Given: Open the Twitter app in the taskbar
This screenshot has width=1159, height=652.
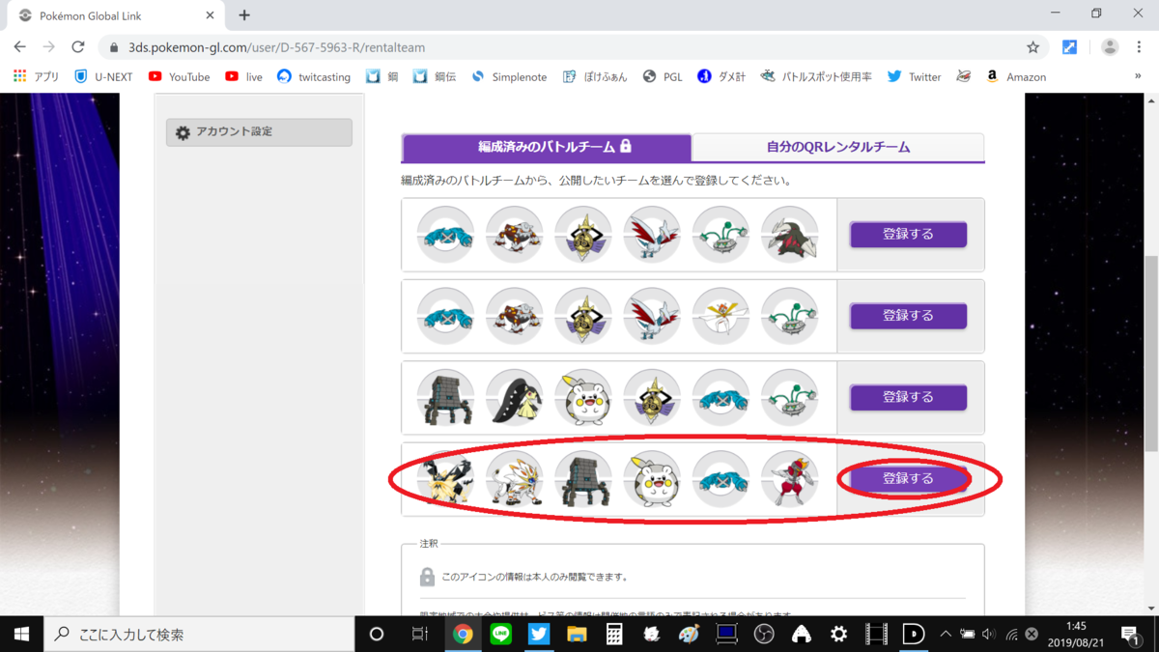Looking at the screenshot, I should pos(539,634).
